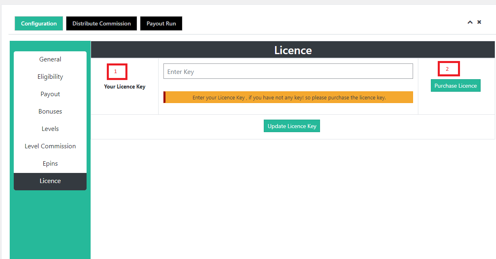Click the orange licence key notice banner
The image size is (496, 259).
[288, 97]
